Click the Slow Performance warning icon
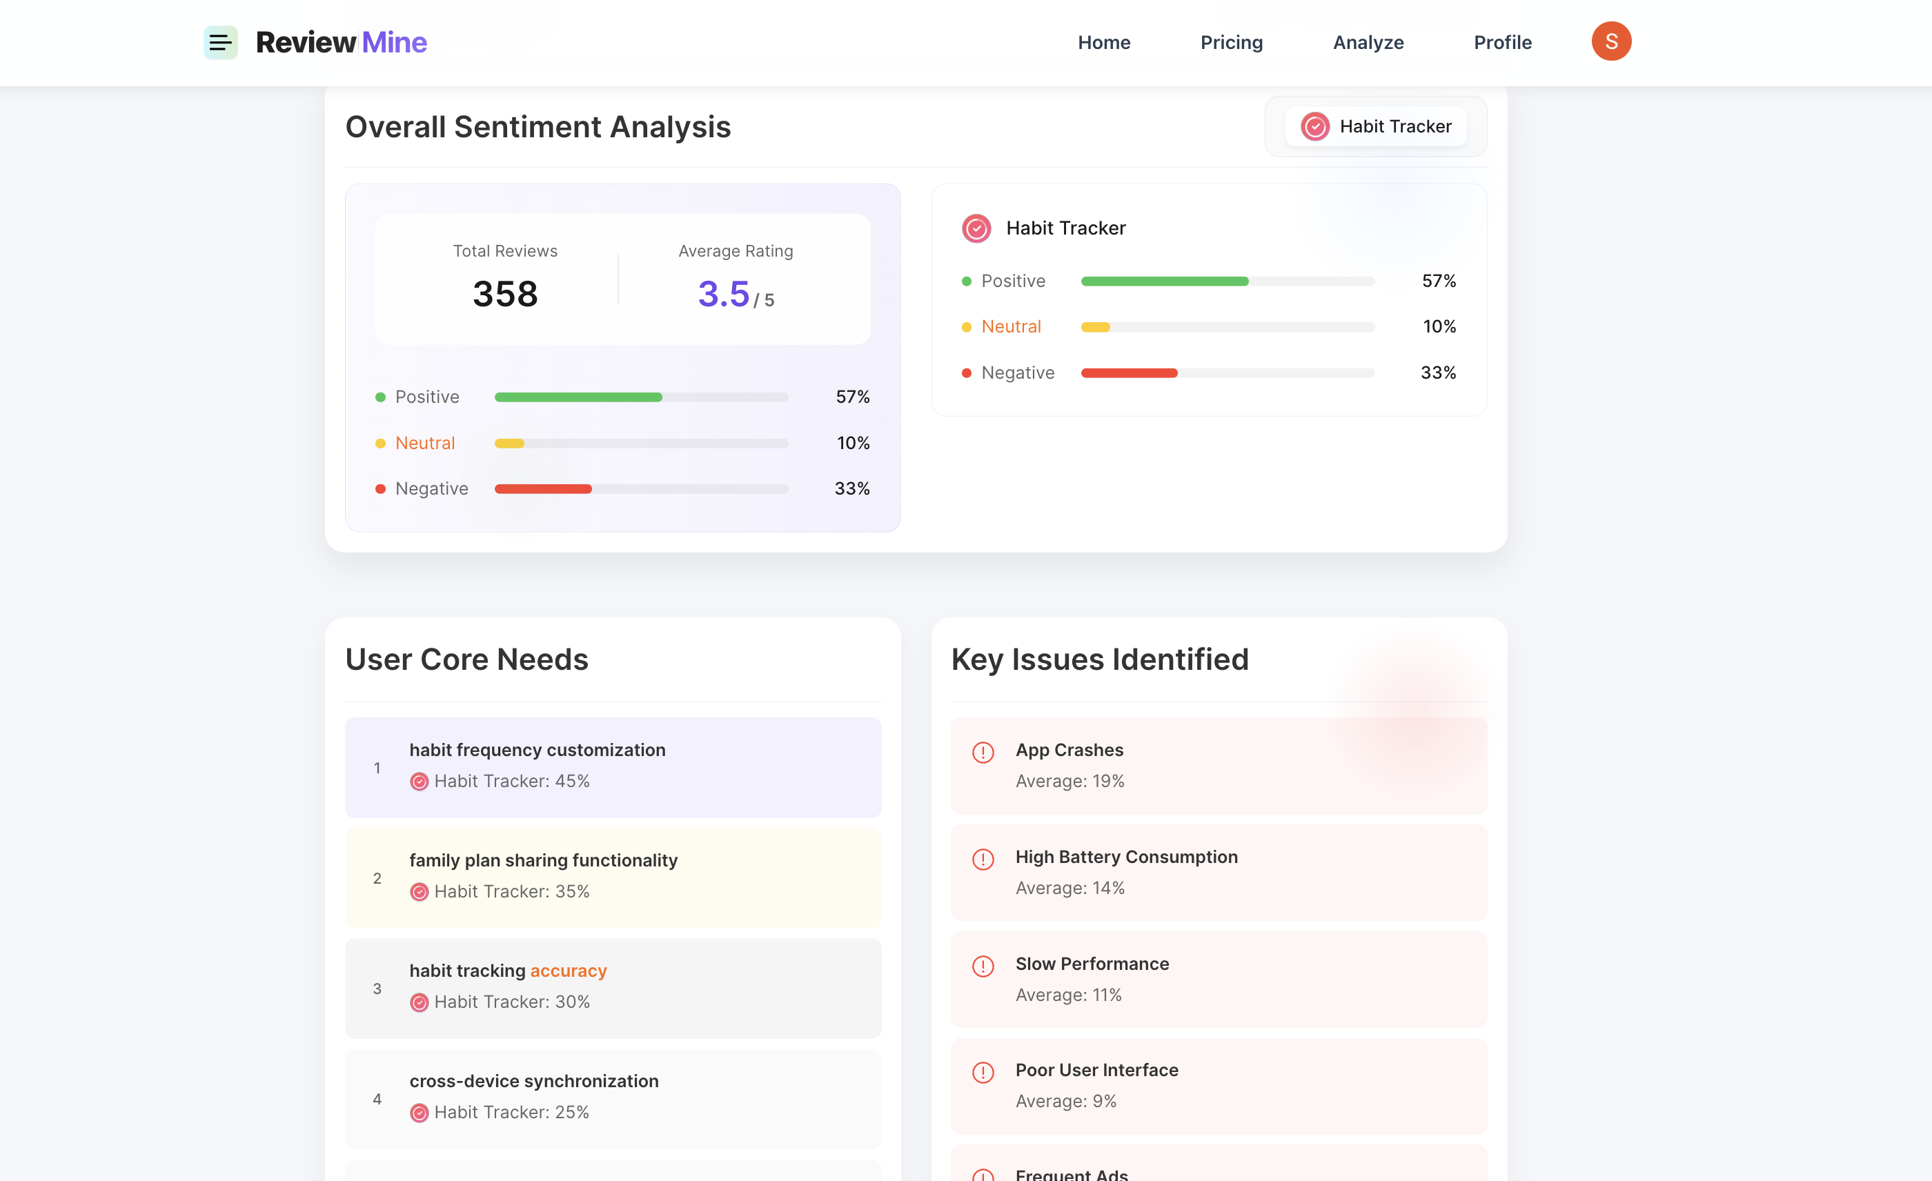This screenshot has height=1181, width=1932. [983, 966]
